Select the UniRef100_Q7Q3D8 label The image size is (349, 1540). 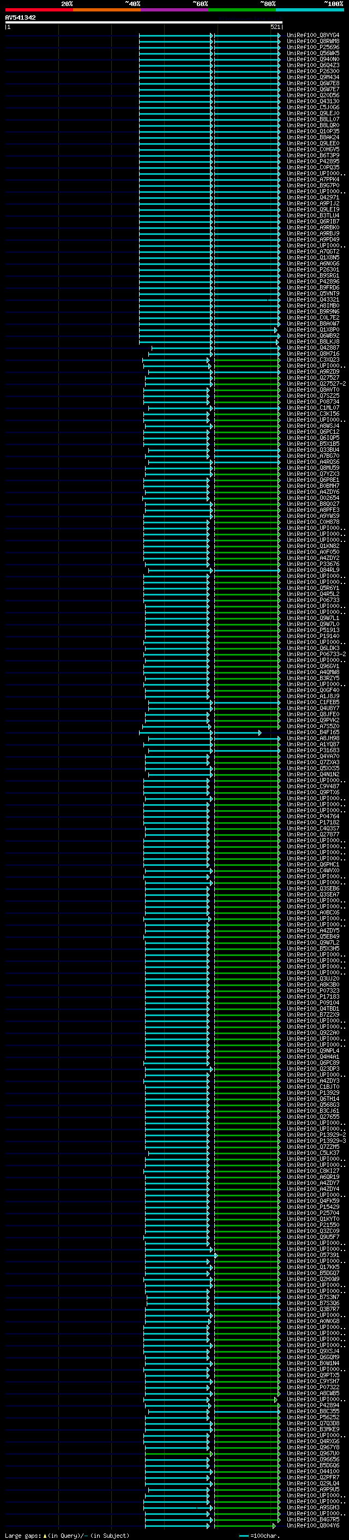tap(313, 1424)
